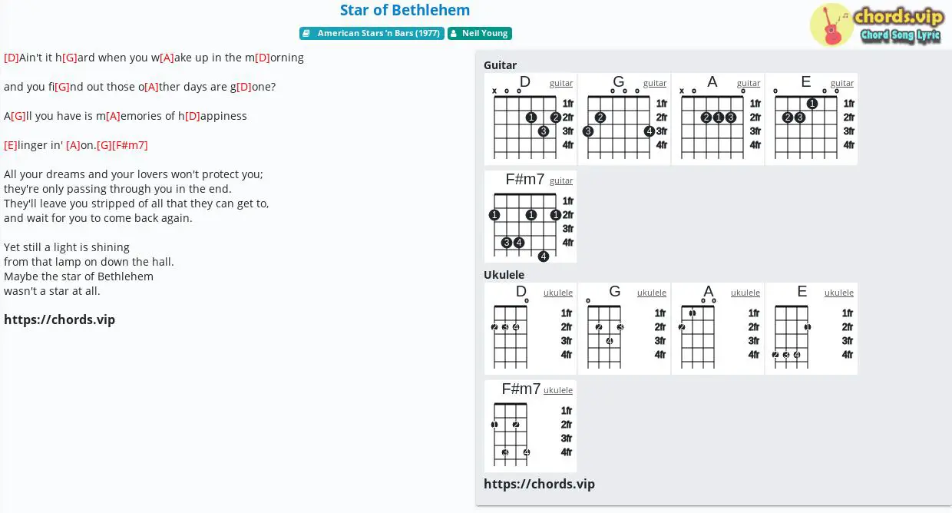The width and height of the screenshot is (952, 513).
Task: Click the [F#m7] chord in the lyrics
Action: (130, 145)
